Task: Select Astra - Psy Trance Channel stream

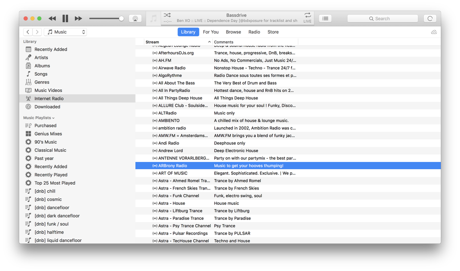Action: pos(288,226)
